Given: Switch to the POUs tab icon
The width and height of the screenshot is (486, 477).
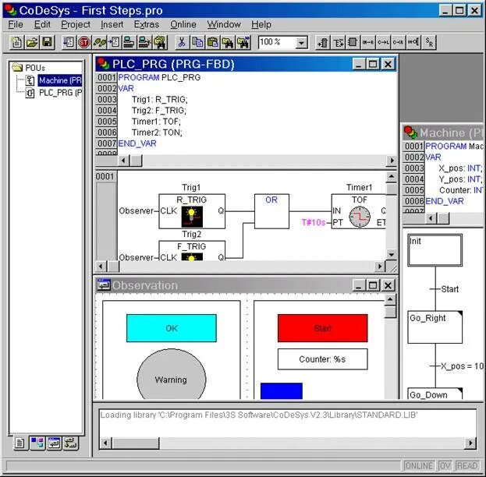Looking at the screenshot, I should coord(20,443).
